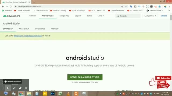
Task: Open the PK Creation bookmark
Action: click(97, 10)
